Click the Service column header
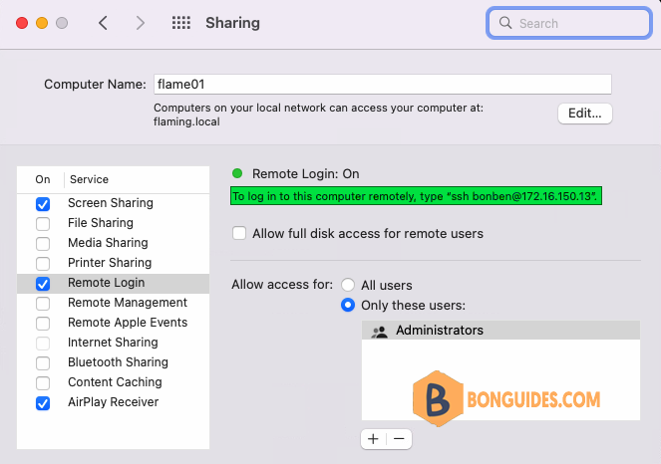Screen dimensions: 661x464 (x=89, y=179)
